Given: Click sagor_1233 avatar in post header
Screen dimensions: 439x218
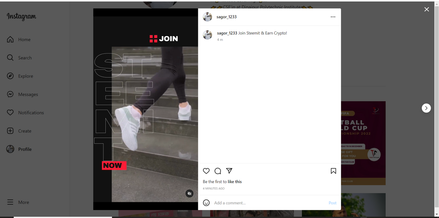Looking at the screenshot, I should point(207,17).
